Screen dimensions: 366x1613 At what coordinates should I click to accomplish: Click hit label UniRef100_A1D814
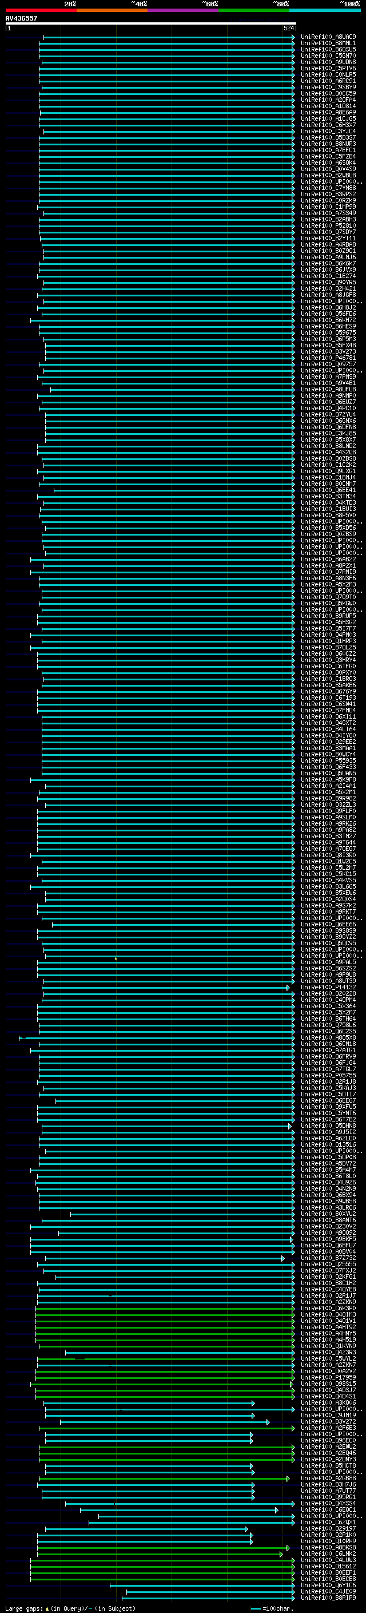pyautogui.click(x=328, y=106)
